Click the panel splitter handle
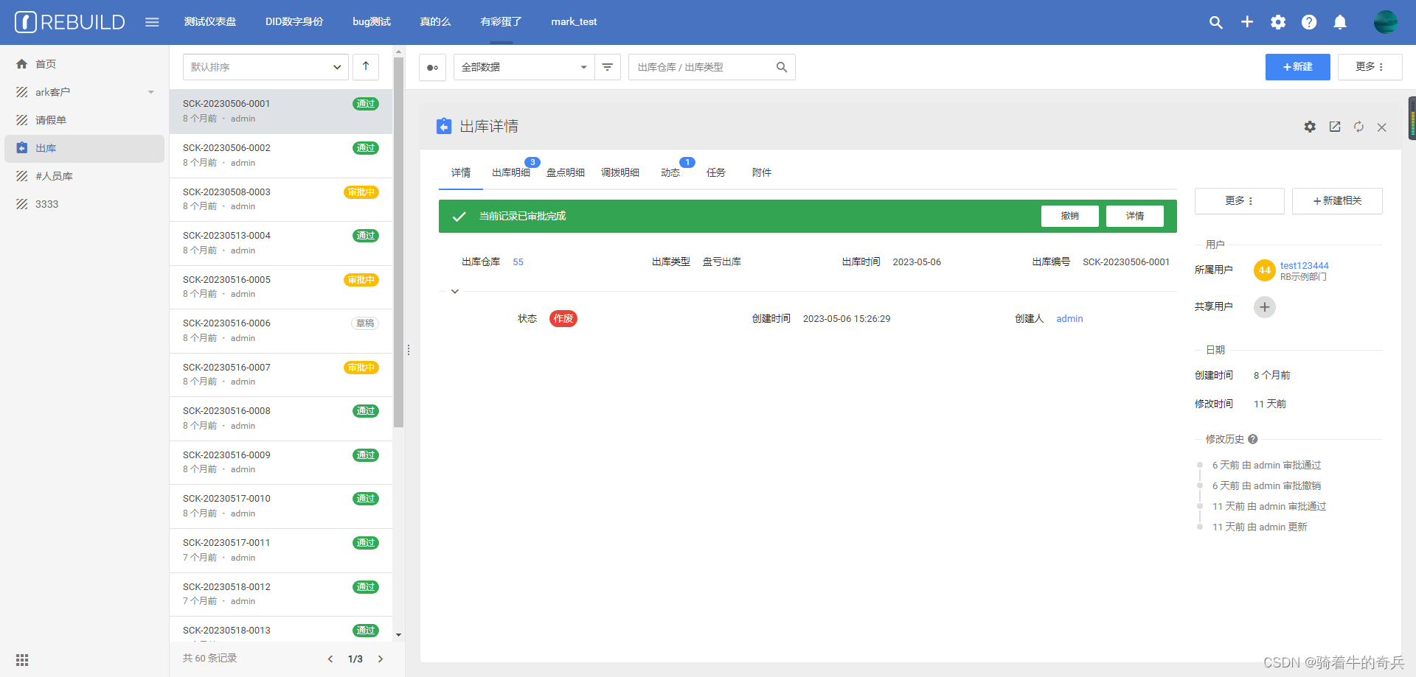This screenshot has width=1416, height=677. tap(408, 350)
